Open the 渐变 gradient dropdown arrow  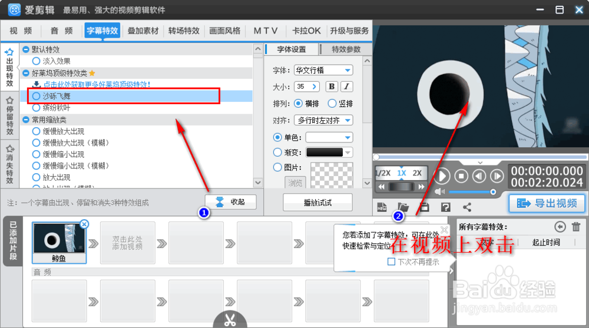pos(348,152)
